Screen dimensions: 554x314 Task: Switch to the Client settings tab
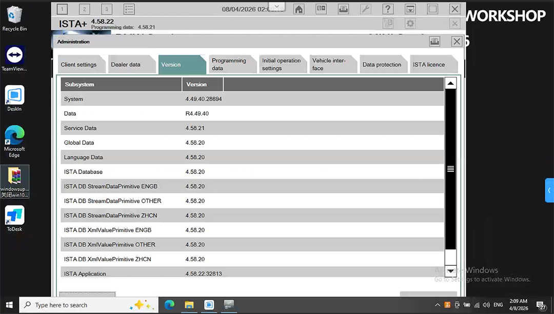click(79, 65)
